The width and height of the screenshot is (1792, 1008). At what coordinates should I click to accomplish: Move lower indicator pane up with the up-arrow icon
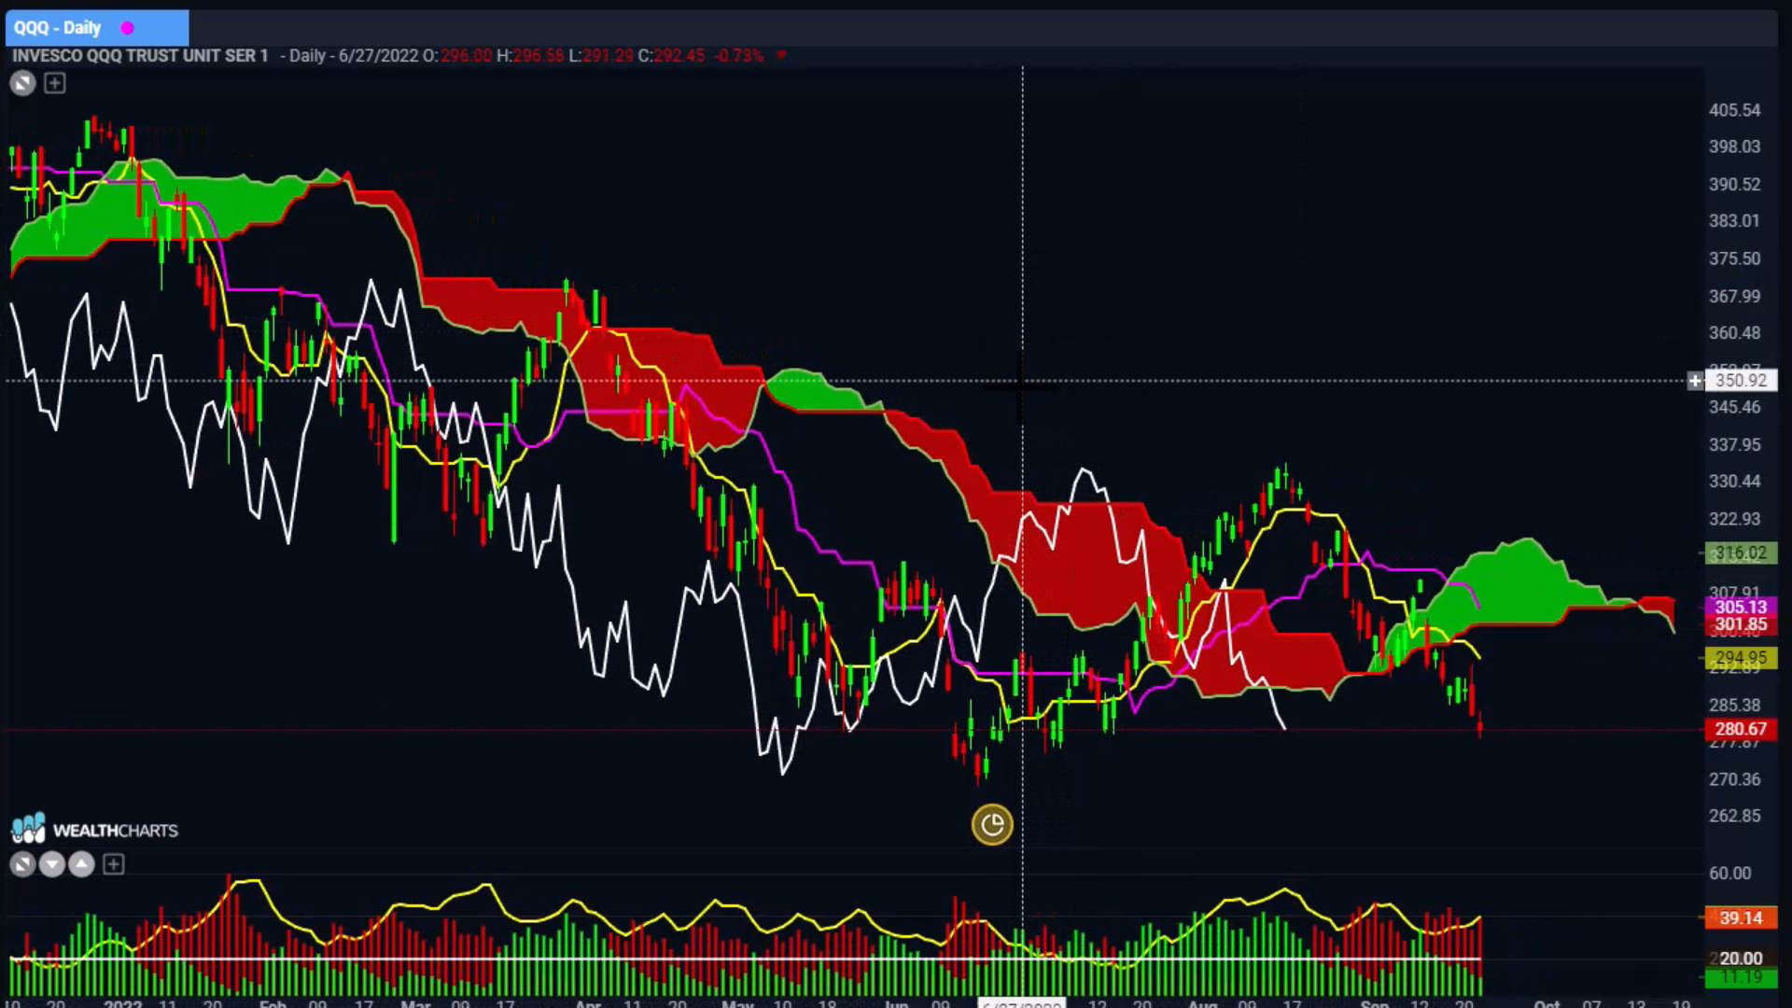(82, 865)
